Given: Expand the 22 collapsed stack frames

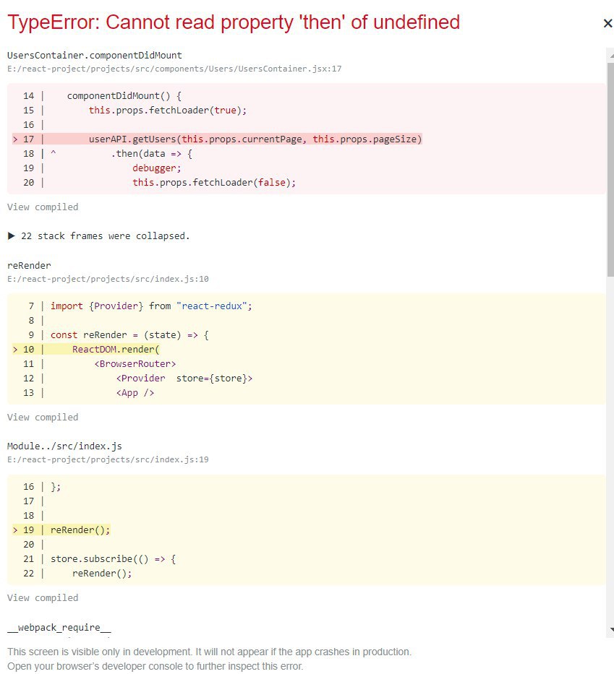Looking at the screenshot, I should pyautogui.click(x=99, y=236).
